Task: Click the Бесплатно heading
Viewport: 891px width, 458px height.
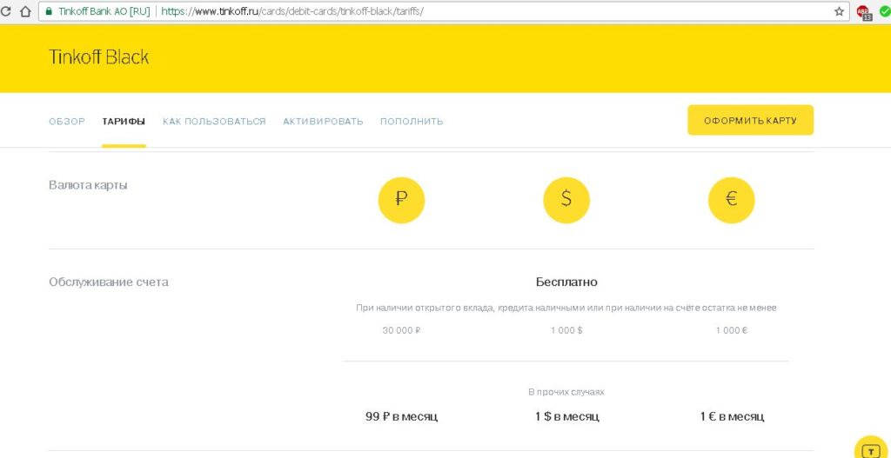Action: [x=566, y=282]
